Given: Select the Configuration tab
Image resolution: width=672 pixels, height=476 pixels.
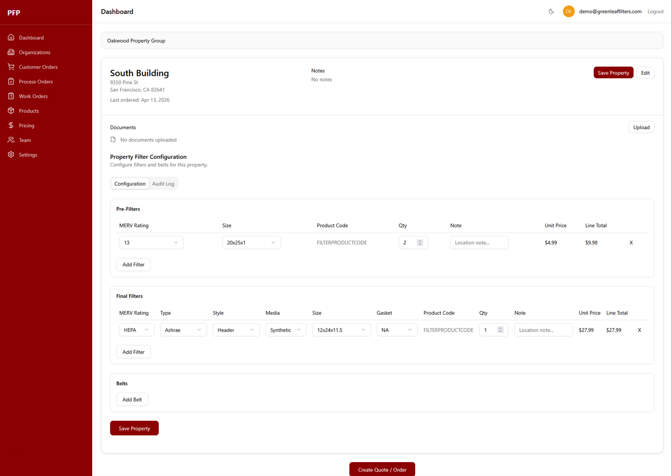Looking at the screenshot, I should [x=130, y=184].
